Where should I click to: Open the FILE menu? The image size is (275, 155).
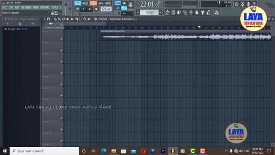coord(5,7)
